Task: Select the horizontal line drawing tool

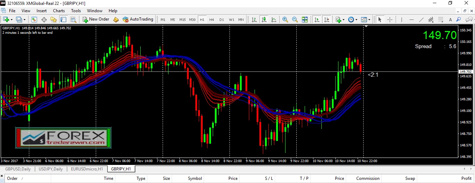Action: pyautogui.click(x=411, y=20)
